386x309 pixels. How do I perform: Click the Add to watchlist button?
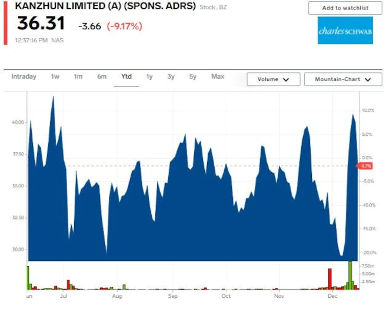[x=345, y=8]
